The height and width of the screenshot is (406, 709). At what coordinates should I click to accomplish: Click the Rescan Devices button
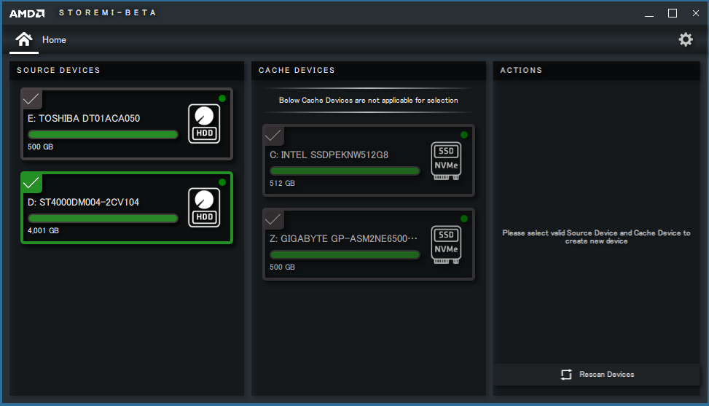click(x=596, y=375)
